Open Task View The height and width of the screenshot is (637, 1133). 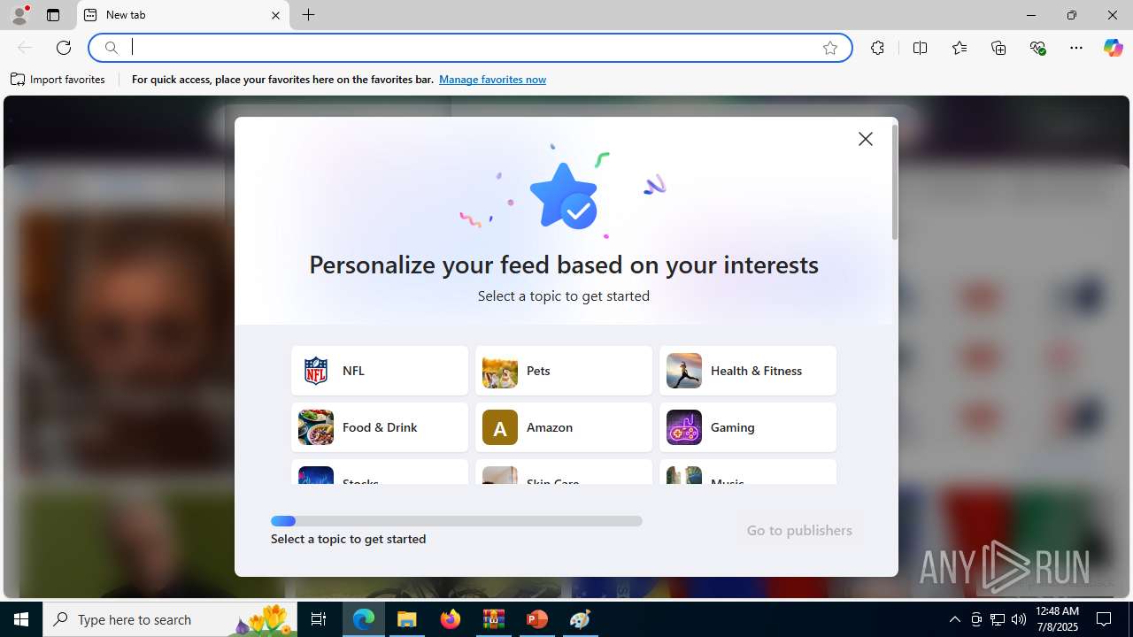pyautogui.click(x=319, y=619)
